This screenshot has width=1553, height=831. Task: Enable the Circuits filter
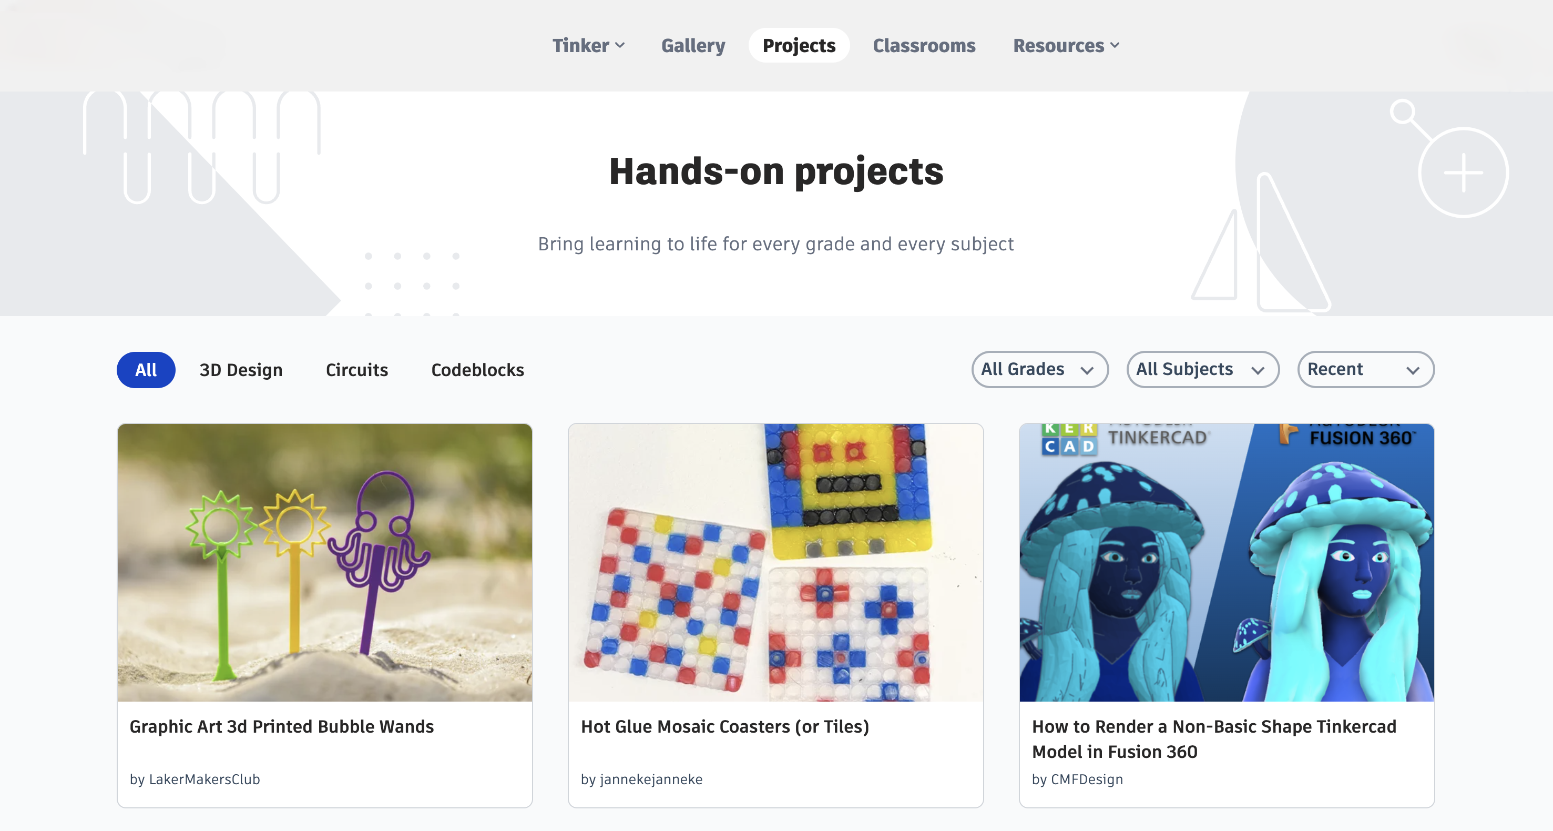356,370
